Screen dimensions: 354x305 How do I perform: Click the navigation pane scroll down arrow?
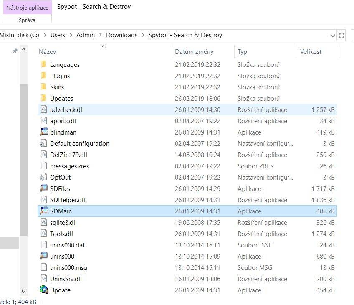(23, 291)
